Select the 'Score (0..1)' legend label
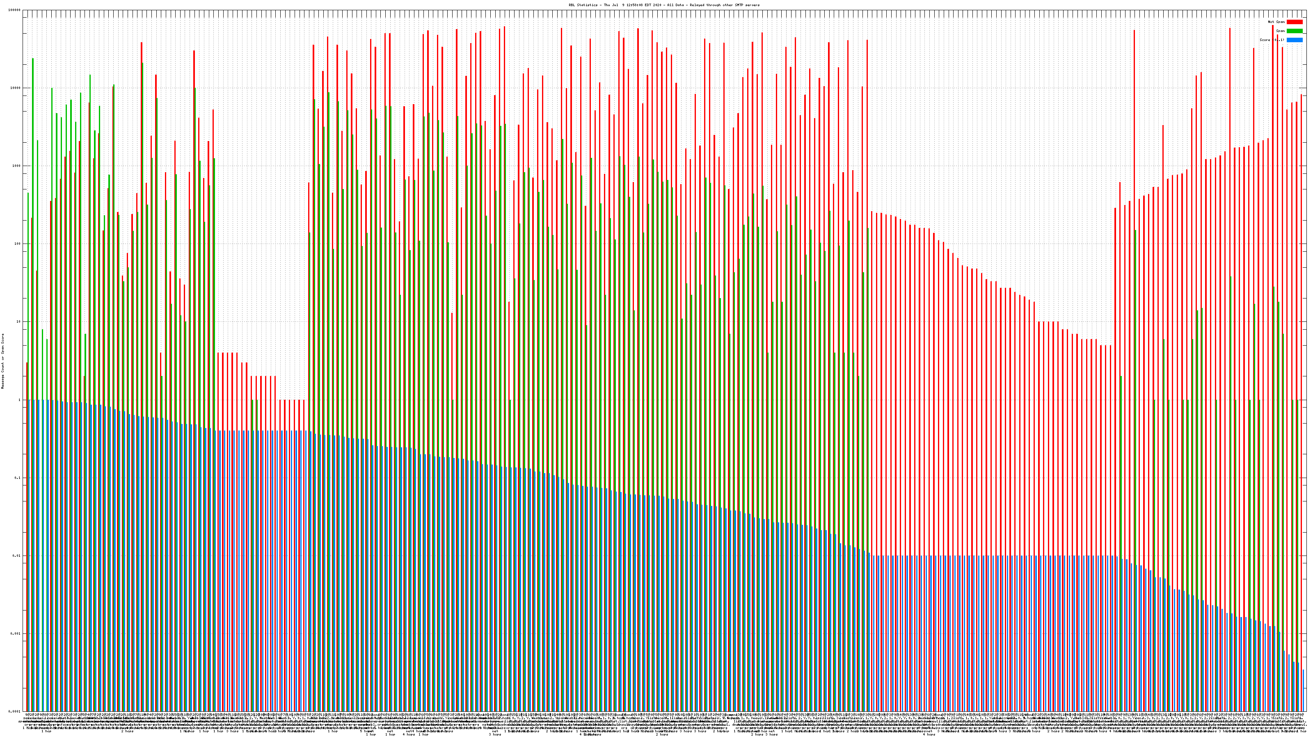Screen dimensions: 1313x738 (1272, 40)
